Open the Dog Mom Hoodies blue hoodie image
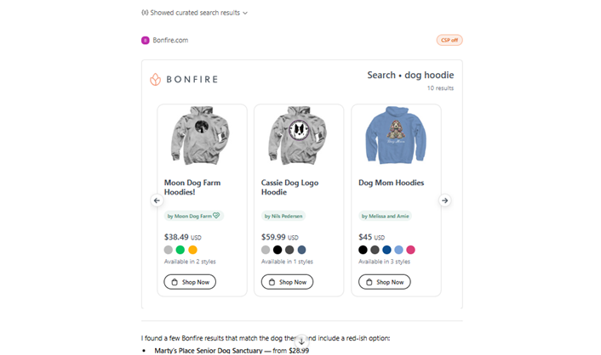 pyautogui.click(x=396, y=135)
